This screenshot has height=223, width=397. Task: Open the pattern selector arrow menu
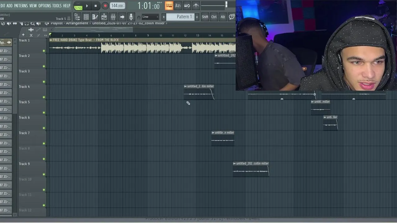[x=164, y=17]
